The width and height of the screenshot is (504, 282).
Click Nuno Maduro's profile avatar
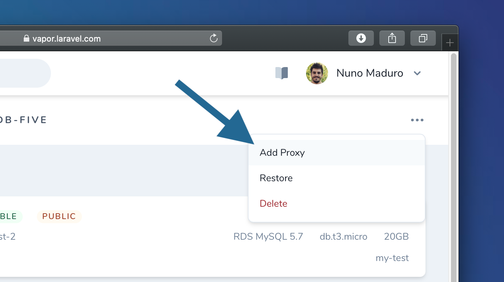point(317,73)
